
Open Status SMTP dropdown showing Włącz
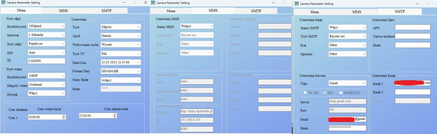347,27
